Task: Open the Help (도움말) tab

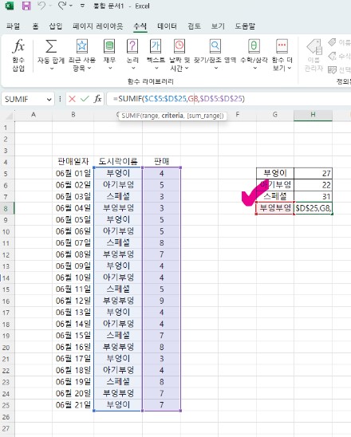Action: [245, 26]
